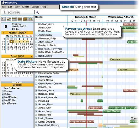Expand Jensen, Hans's calendar row

click(36, 105)
